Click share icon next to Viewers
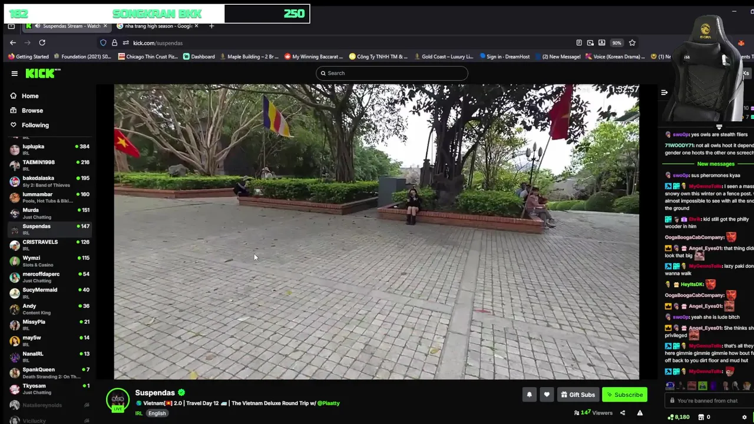 [x=622, y=413]
